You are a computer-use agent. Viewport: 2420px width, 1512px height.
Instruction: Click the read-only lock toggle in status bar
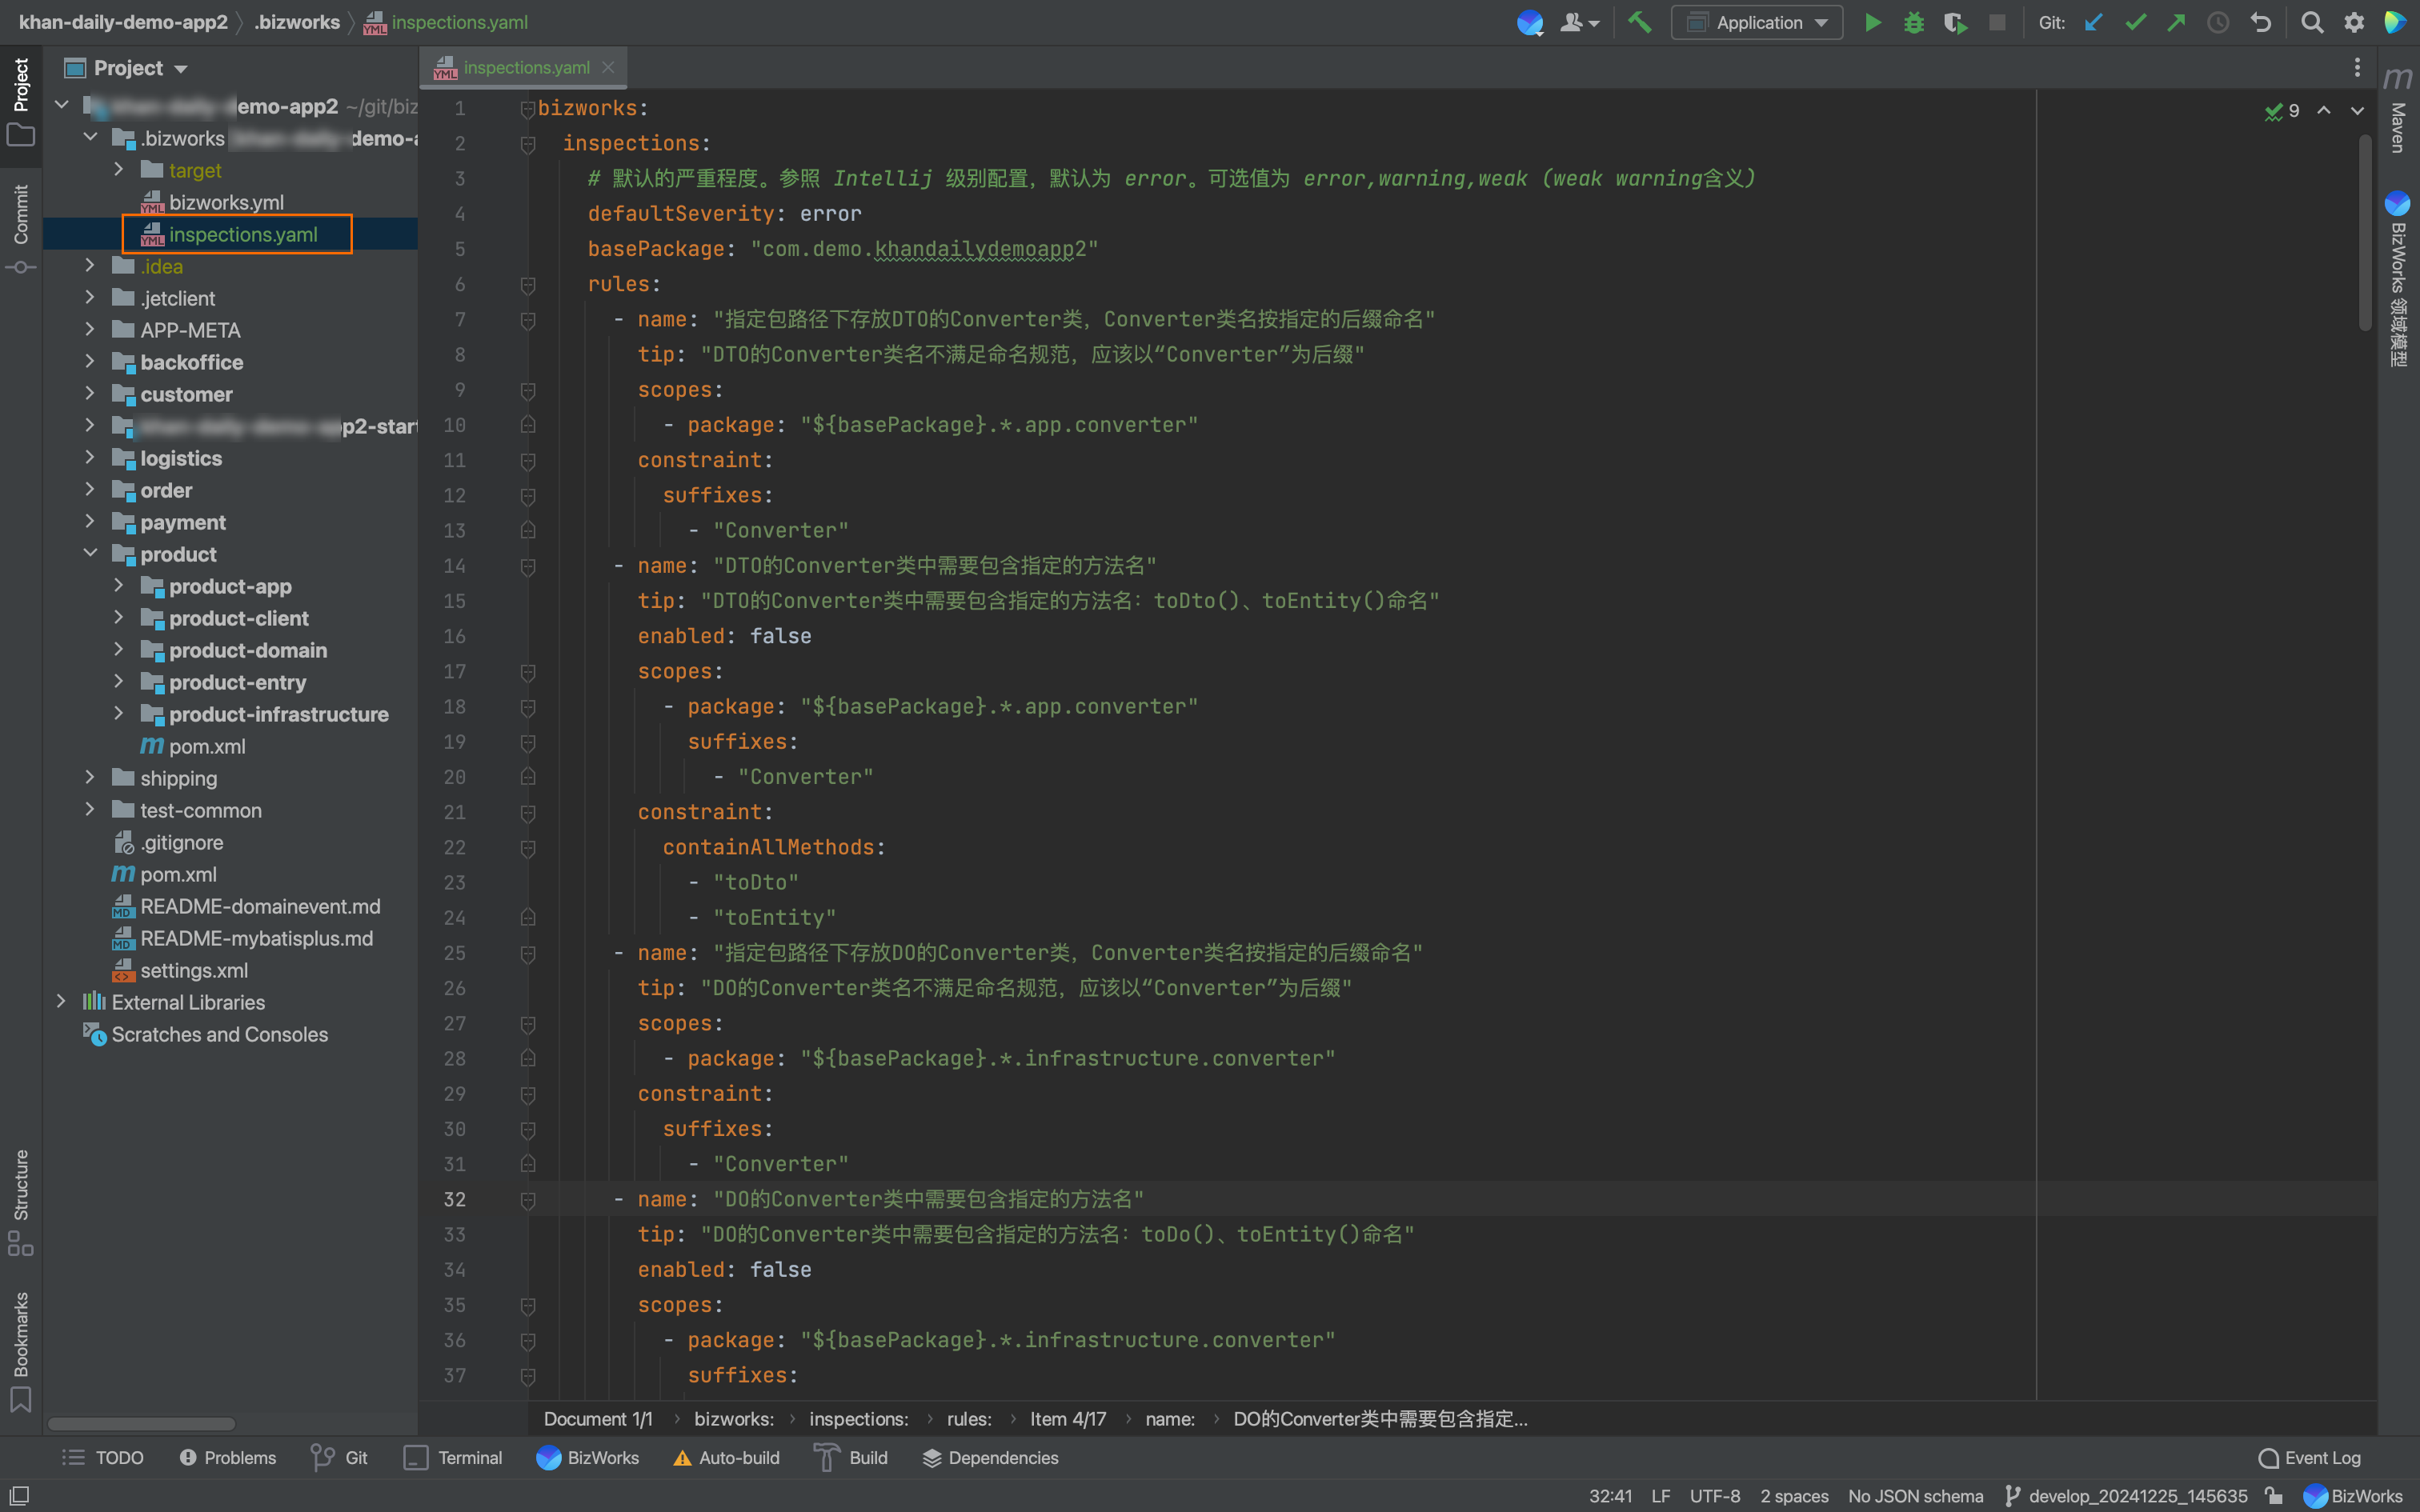click(2274, 1496)
